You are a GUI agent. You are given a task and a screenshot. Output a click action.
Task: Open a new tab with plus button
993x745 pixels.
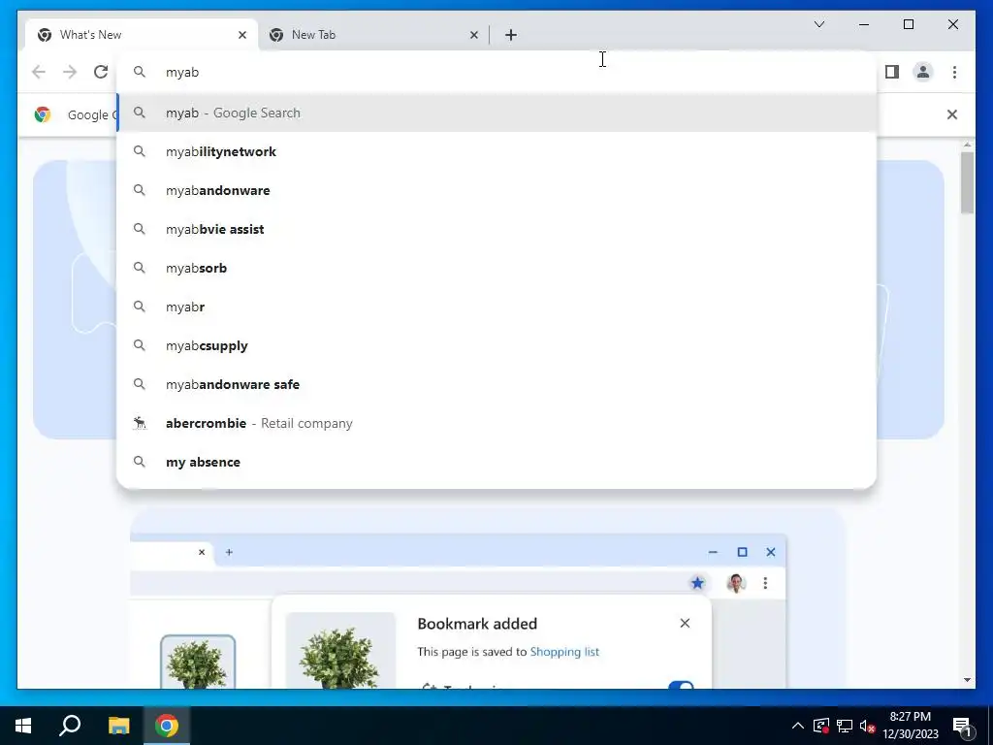(511, 35)
